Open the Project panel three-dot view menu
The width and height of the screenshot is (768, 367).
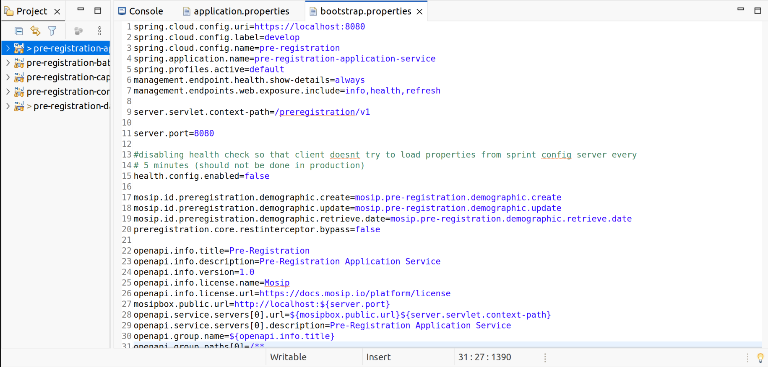pos(99,31)
